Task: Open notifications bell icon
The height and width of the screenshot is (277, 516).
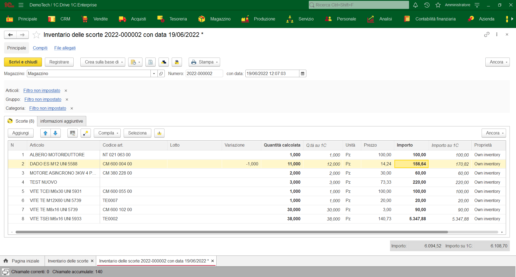Action: (x=415, y=5)
